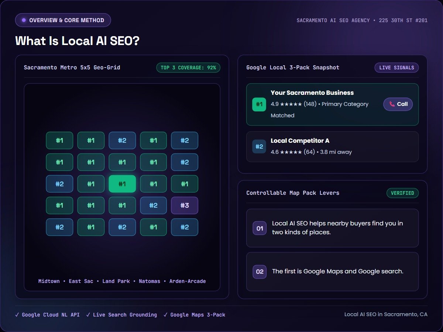This screenshot has width=443, height=332.
Task: Click the Controllable Map Pack Levers heading
Action: [x=293, y=193]
